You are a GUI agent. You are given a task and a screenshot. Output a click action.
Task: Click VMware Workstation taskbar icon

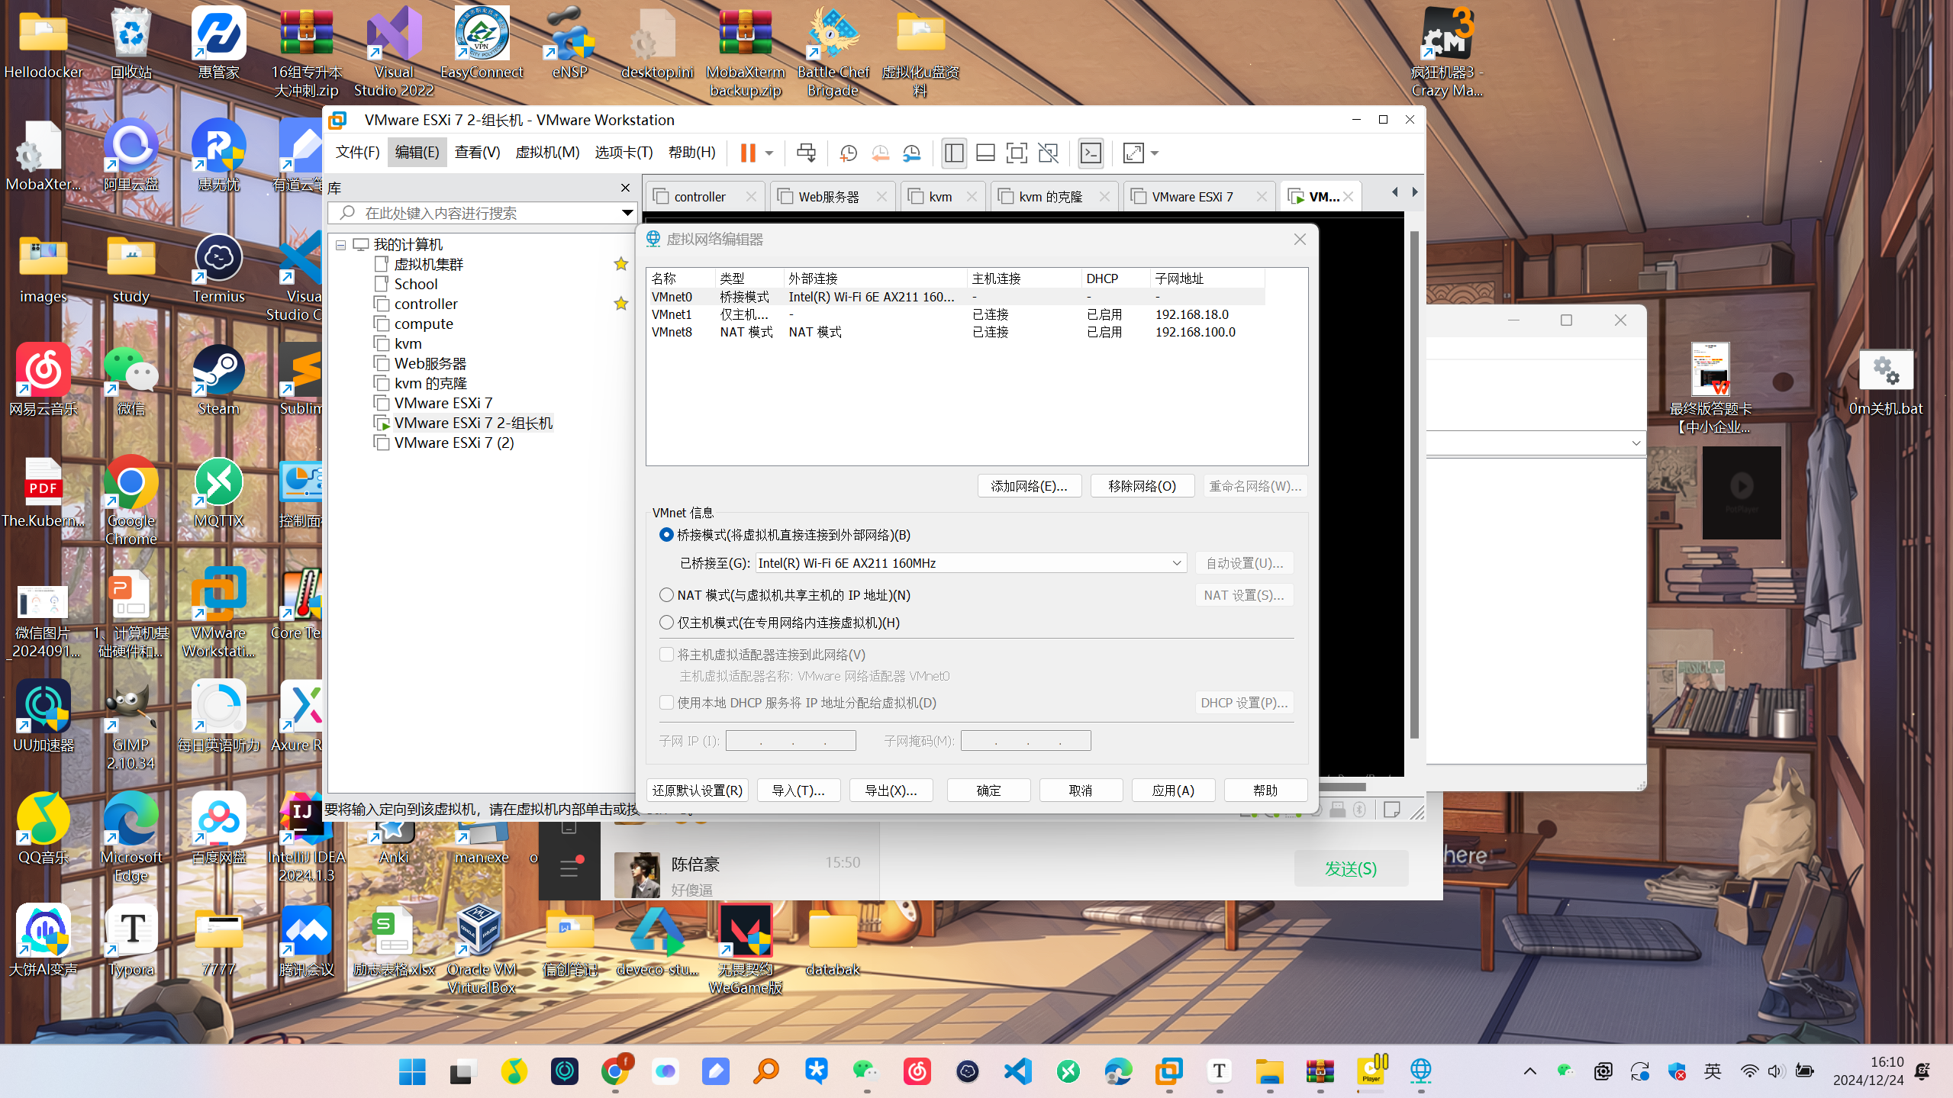(1168, 1071)
